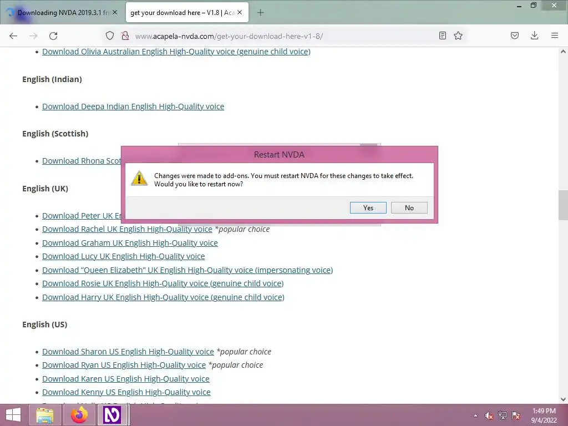This screenshot has width=568, height=426.
Task: Click the English (Indian) heading
Action: pos(52,79)
